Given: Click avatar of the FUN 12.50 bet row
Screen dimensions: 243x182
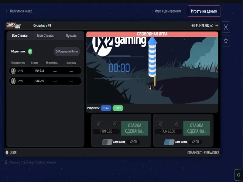Looking at the screenshot, I should (13, 81).
